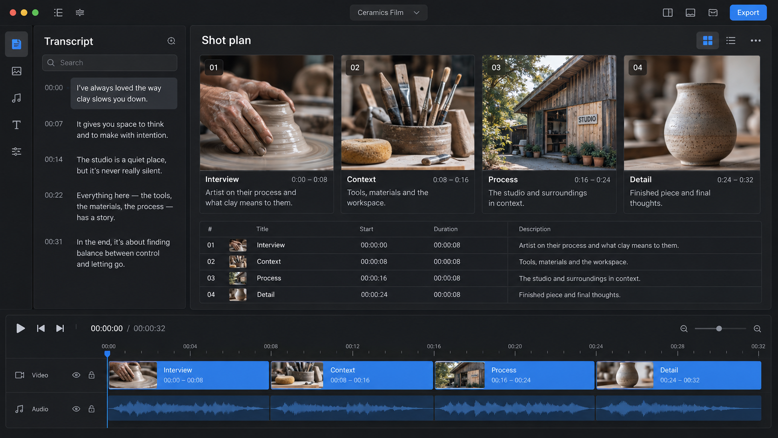Click the Transcript search-zoom icon
Screen dimensions: 778x438
(x=171, y=41)
